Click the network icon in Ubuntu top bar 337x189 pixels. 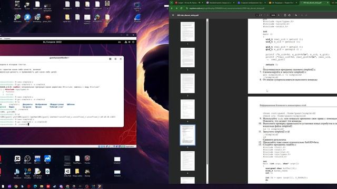(126, 42)
